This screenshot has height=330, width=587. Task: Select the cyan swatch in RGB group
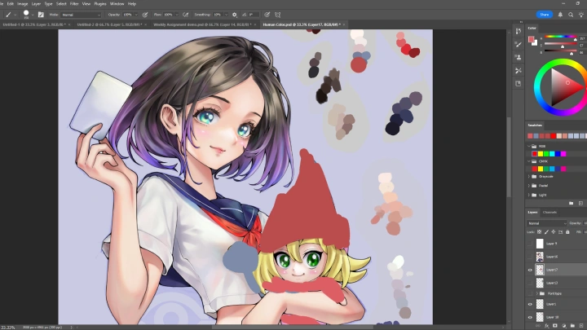pyautogui.click(x=552, y=154)
